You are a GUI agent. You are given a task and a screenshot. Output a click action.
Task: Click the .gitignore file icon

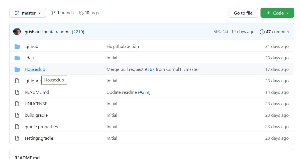pos(17,81)
